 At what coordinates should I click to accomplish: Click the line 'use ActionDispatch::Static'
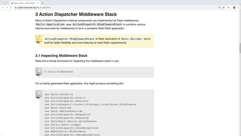pos(65,98)
